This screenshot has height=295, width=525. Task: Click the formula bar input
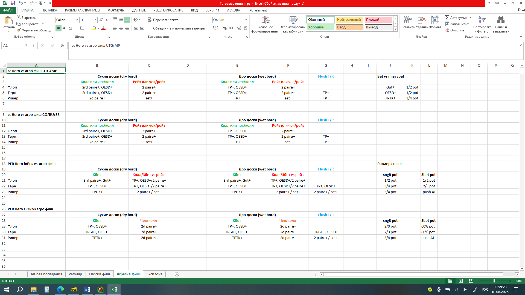pos(294,51)
